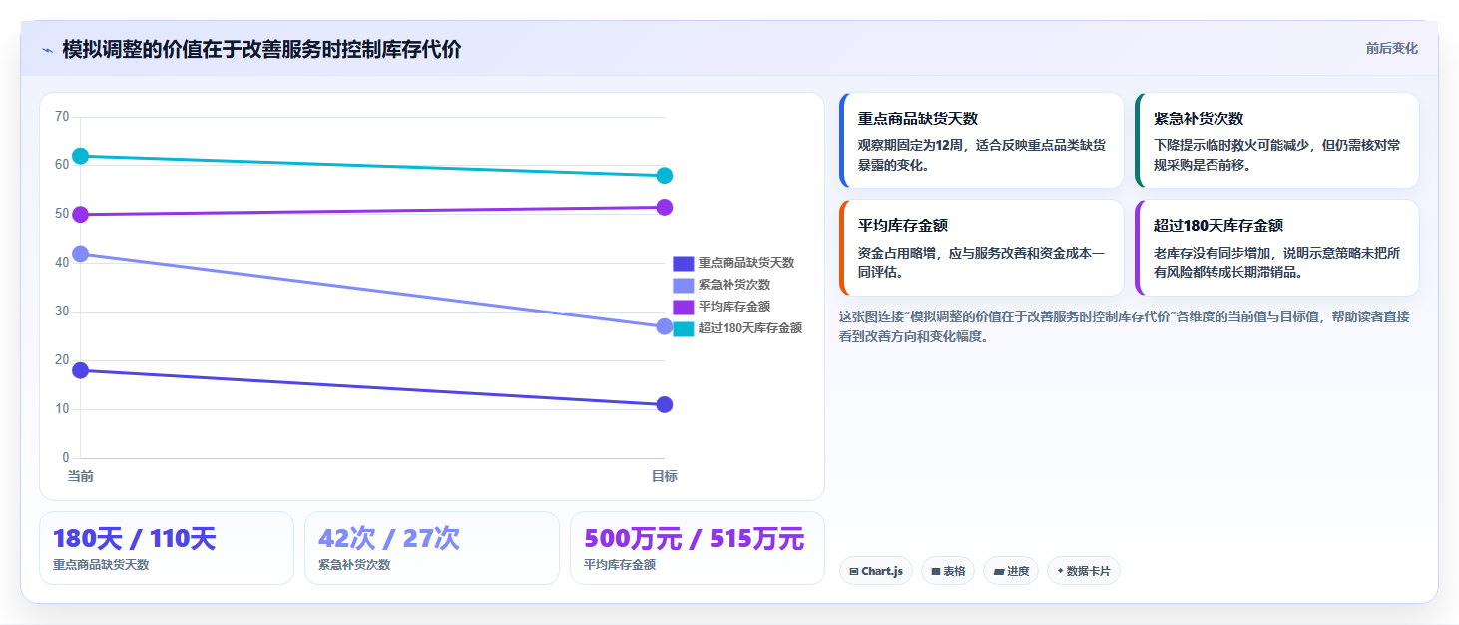
Task: Click the 表格 tag chip
Action: pyautogui.click(x=948, y=571)
